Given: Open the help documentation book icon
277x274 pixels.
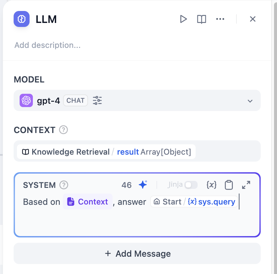Looking at the screenshot, I should click(202, 19).
